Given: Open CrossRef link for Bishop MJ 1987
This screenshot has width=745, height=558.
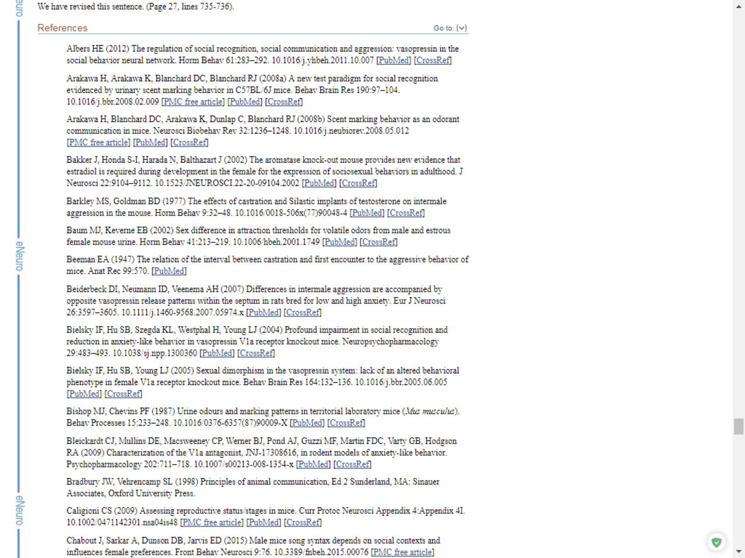Looking at the screenshot, I should (346, 423).
